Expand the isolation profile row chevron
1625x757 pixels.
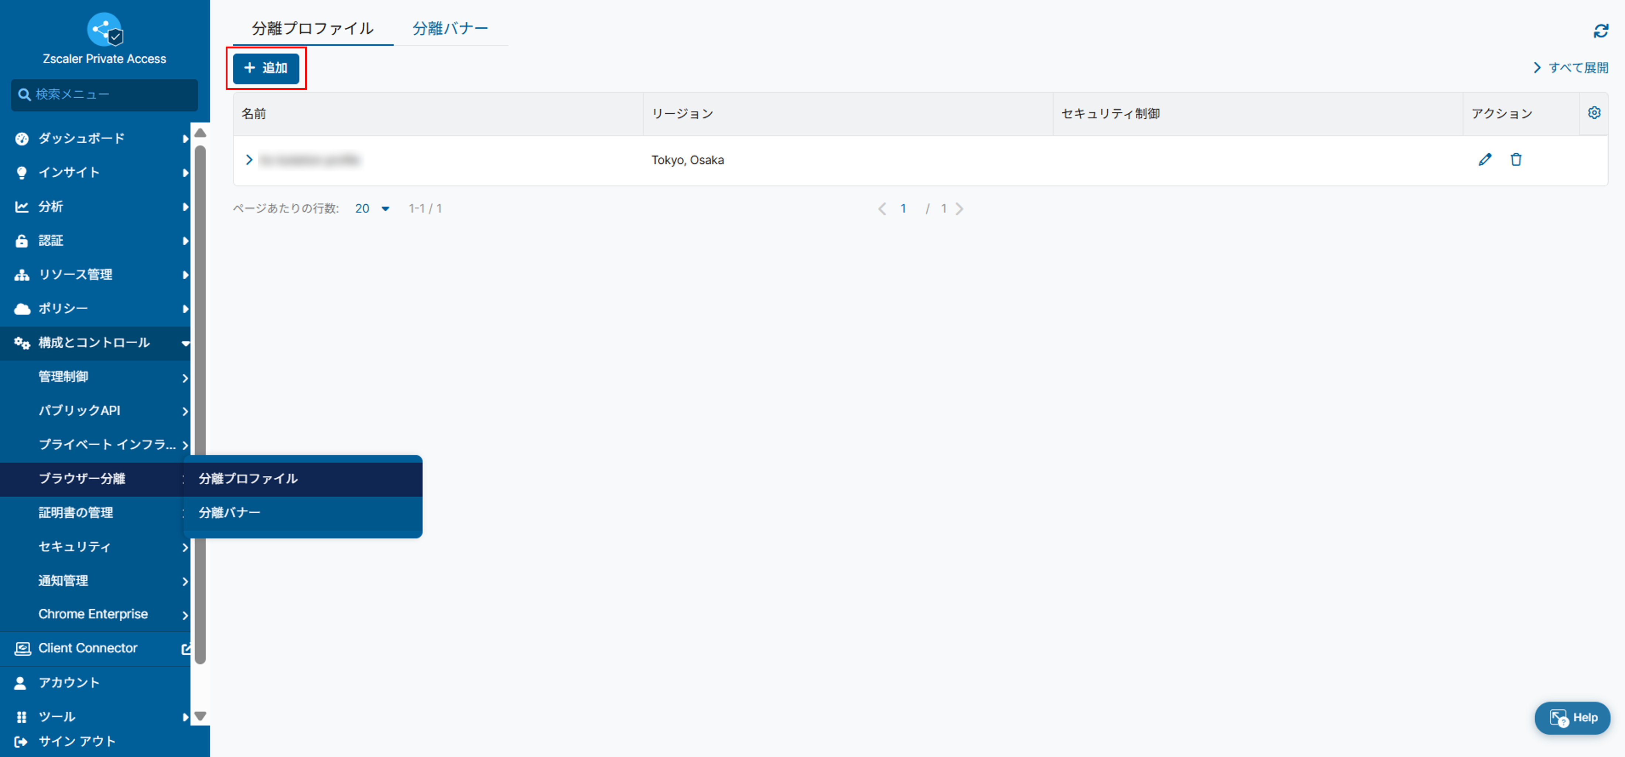click(x=249, y=160)
